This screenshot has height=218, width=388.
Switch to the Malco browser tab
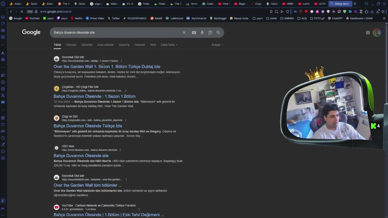tap(112, 4)
